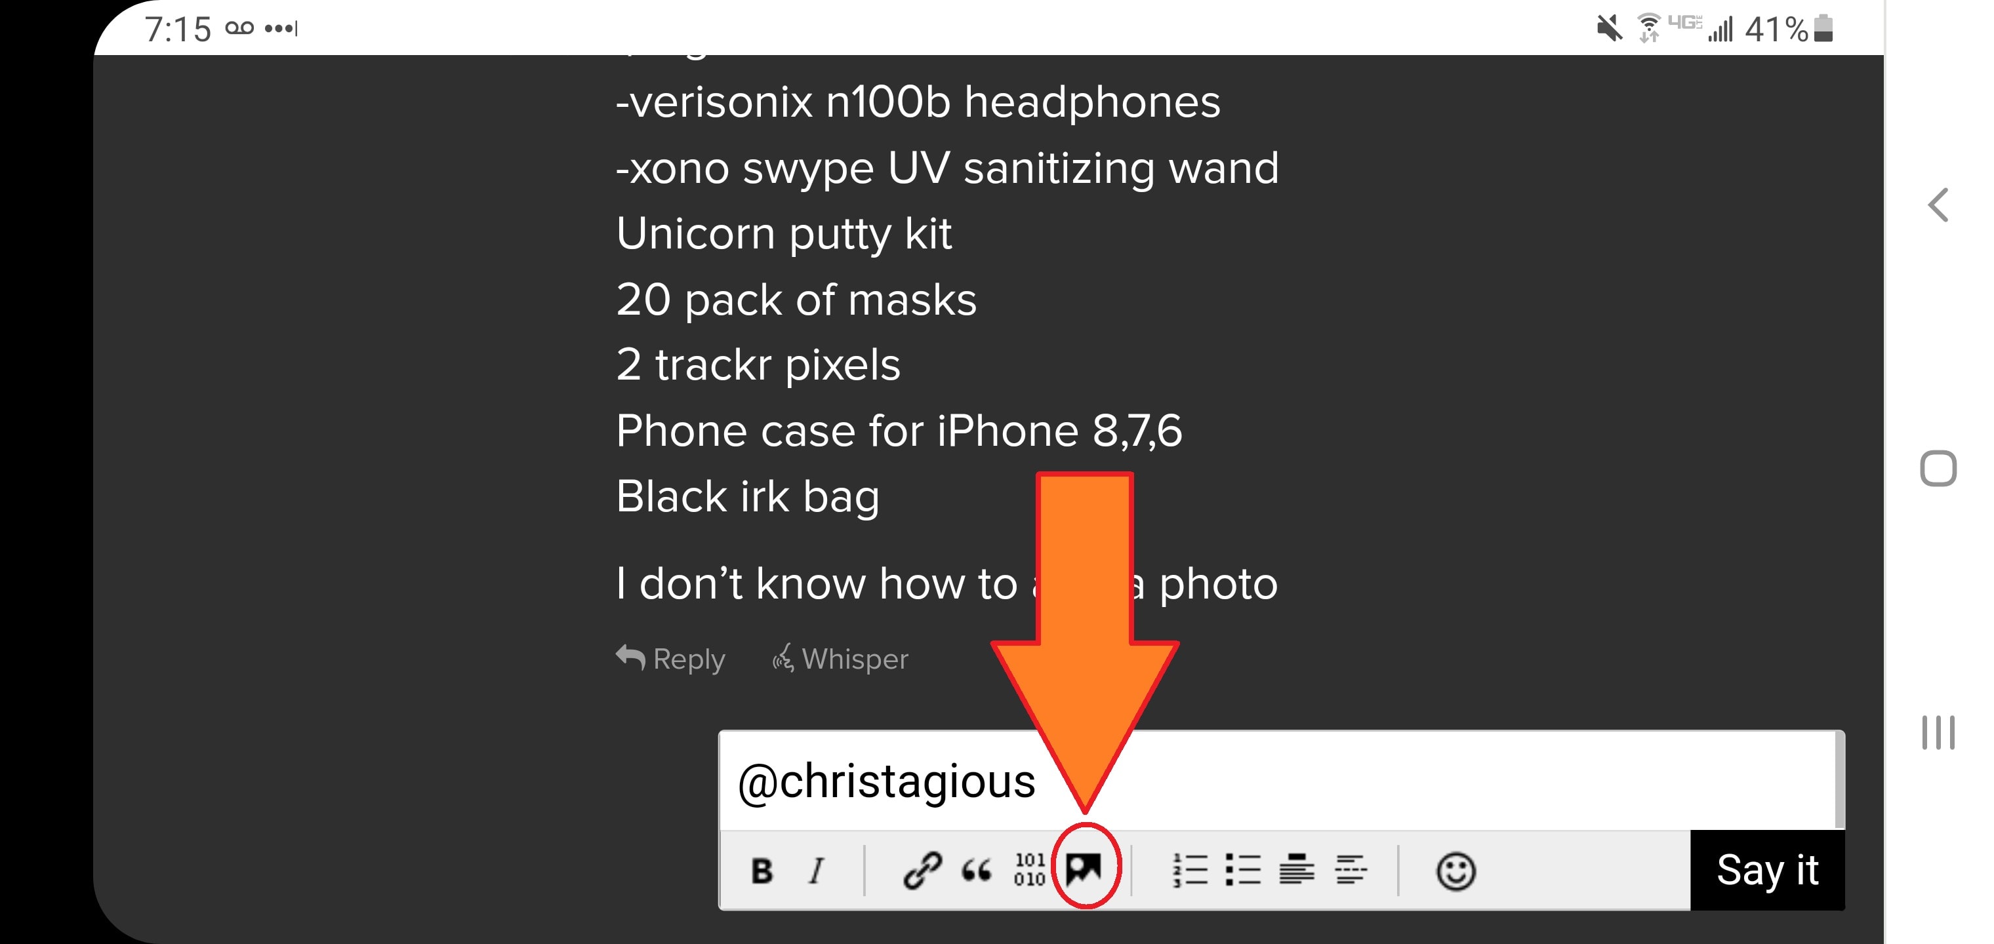Submit the comment with Say it
This screenshot has width=1994, height=944.
tap(1767, 871)
